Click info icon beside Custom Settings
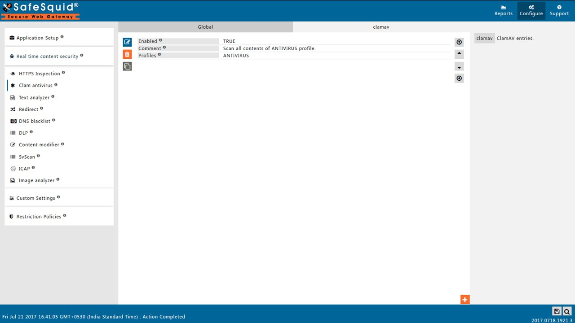575x323 pixels. (x=58, y=197)
